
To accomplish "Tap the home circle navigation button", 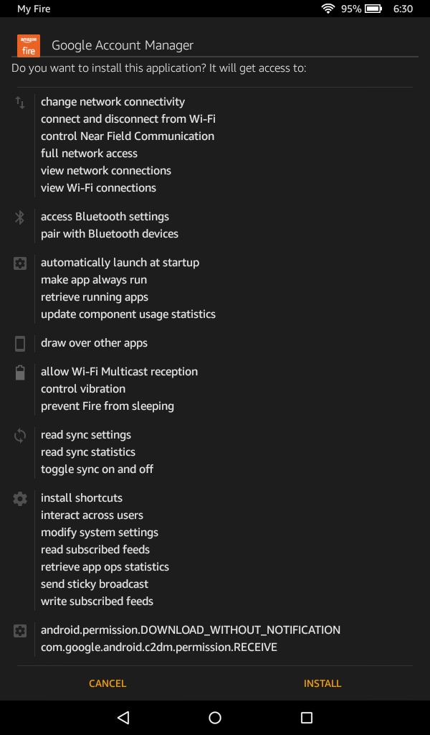I will [215, 717].
